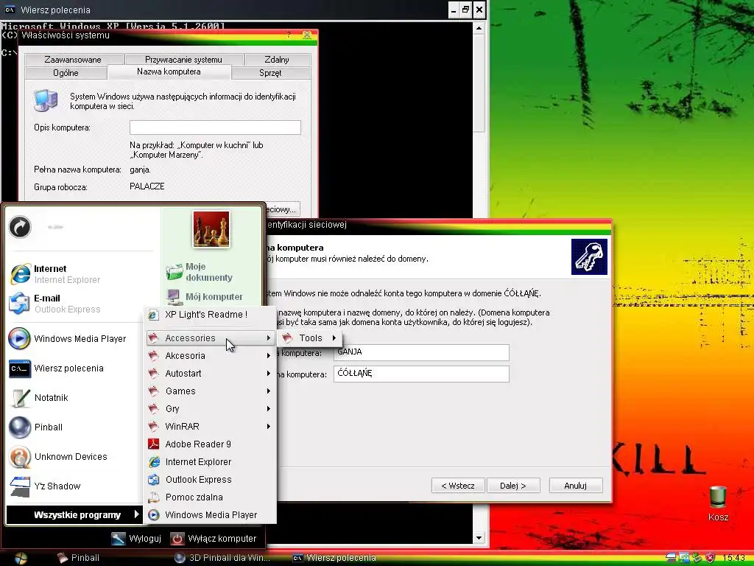754x566 pixels.
Task: Expand the Autostart program group
Action: 210,374
